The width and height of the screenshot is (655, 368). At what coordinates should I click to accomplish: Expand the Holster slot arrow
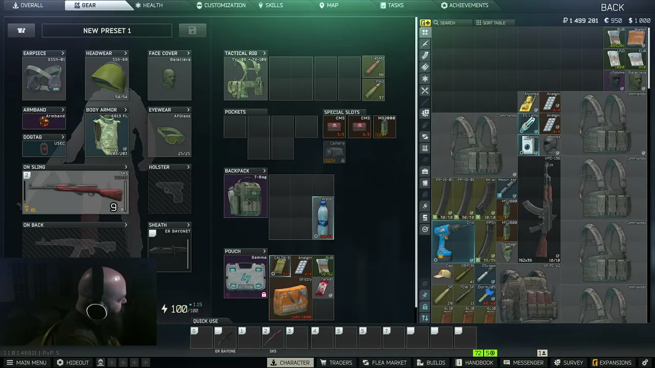pos(188,167)
